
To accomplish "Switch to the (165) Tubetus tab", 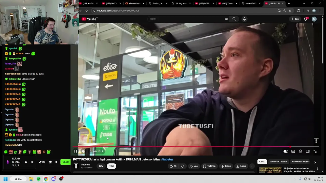I will coord(228,4).
